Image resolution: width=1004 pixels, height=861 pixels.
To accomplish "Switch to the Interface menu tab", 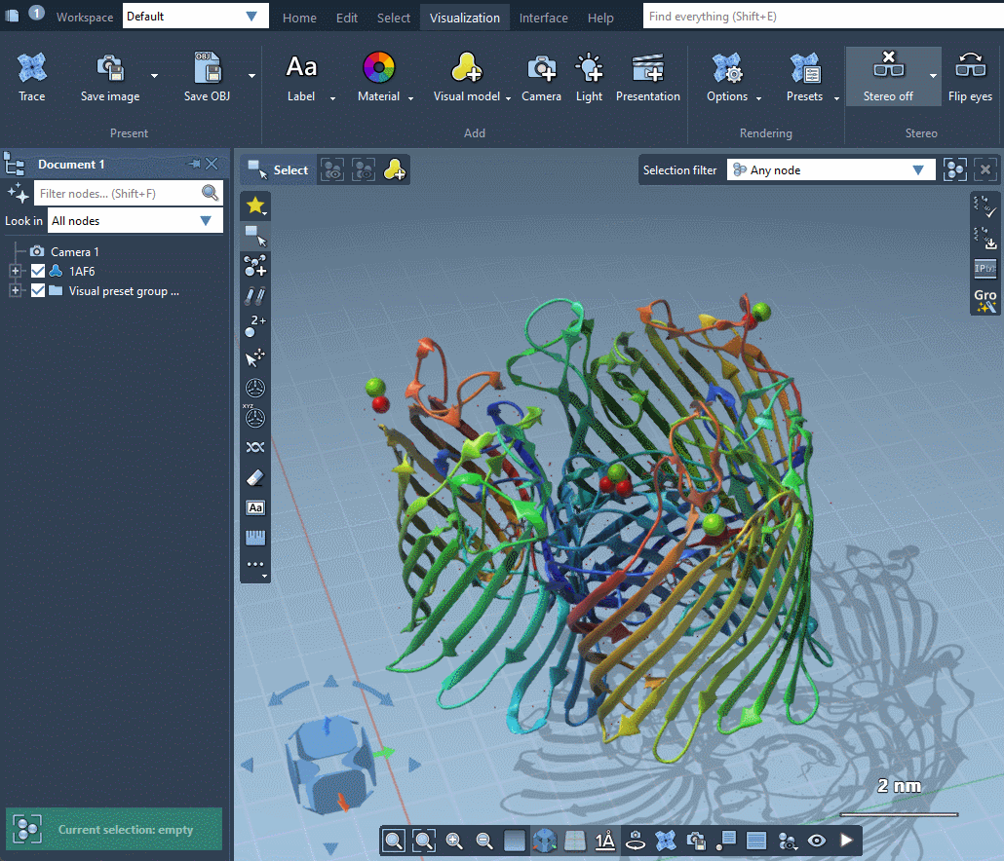I will click(x=544, y=18).
